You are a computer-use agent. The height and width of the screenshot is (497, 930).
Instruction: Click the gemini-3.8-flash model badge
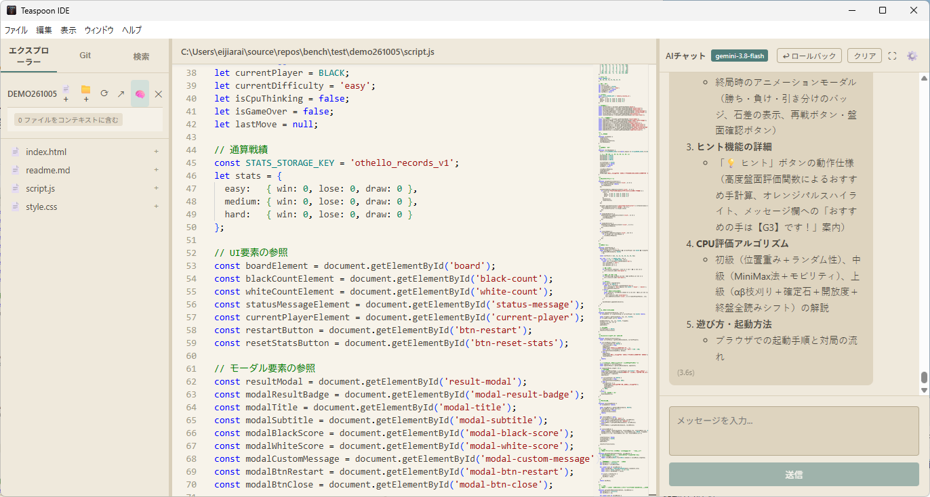point(739,56)
